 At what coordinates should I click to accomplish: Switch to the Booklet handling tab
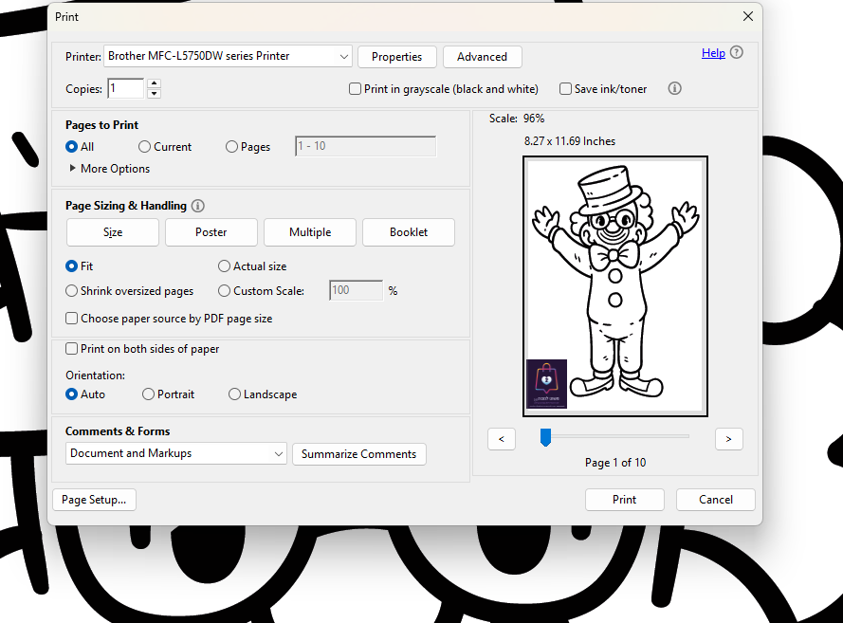(x=409, y=232)
